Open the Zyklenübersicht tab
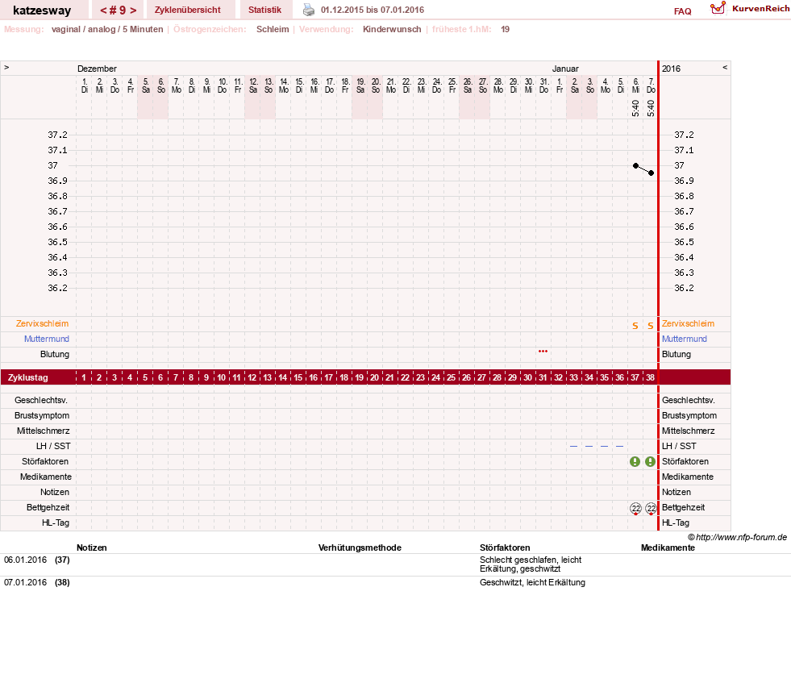Viewport: 791px width, 687px height. coord(188,10)
